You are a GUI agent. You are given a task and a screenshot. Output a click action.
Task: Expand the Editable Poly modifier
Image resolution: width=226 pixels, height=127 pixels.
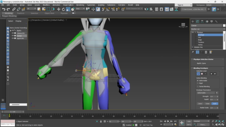192,47
